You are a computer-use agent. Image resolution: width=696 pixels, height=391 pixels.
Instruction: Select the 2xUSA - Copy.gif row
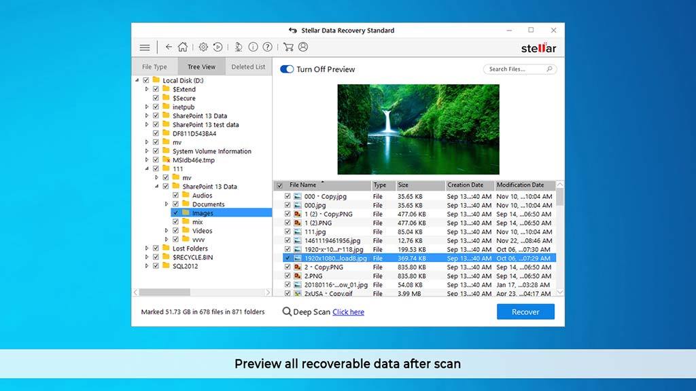(x=419, y=293)
